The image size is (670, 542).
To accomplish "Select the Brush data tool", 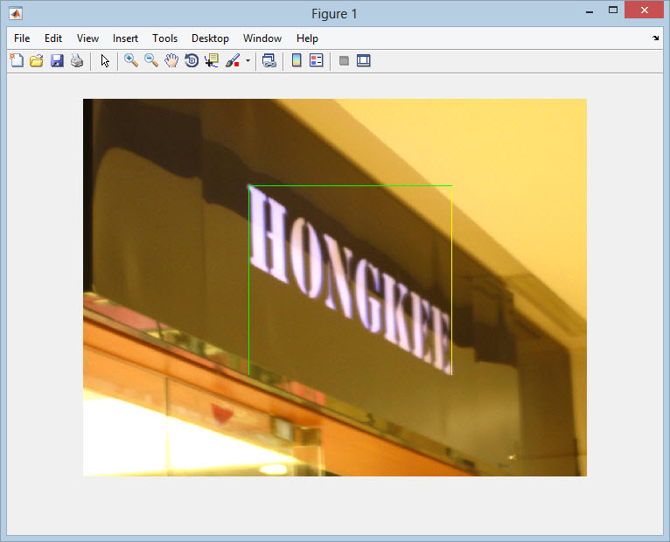I will 233,60.
